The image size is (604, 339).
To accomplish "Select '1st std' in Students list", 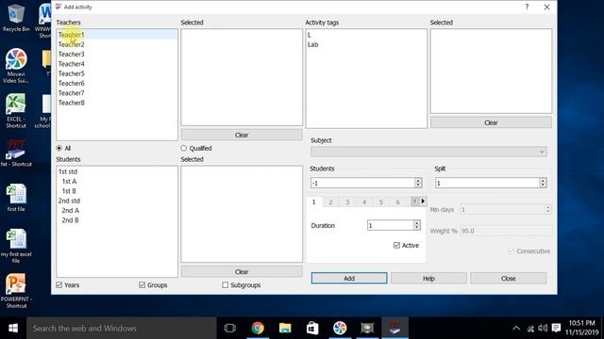I will tap(68, 171).
